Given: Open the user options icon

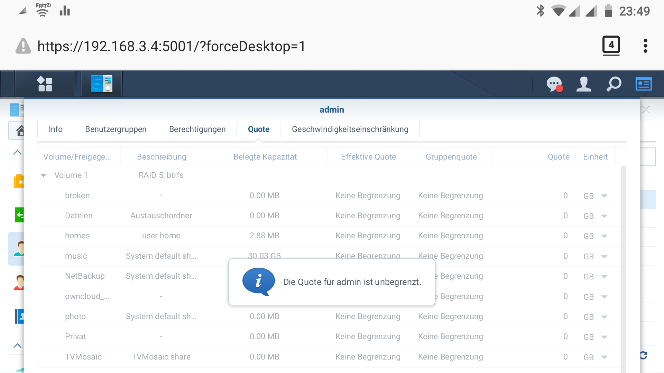Looking at the screenshot, I should pyautogui.click(x=584, y=84).
